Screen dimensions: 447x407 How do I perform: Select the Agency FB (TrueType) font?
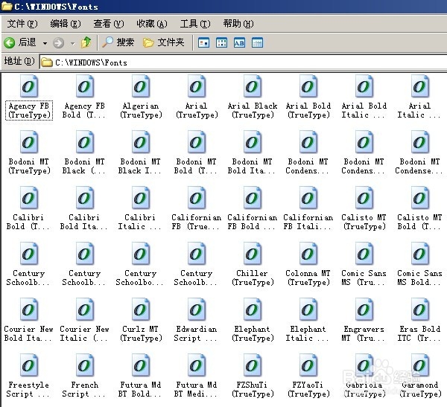(29, 97)
